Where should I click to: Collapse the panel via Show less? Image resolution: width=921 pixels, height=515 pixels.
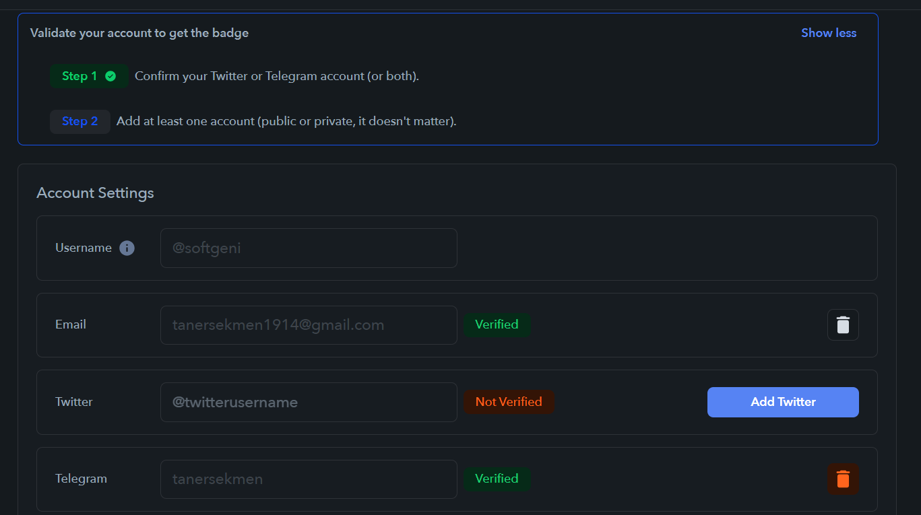829,33
